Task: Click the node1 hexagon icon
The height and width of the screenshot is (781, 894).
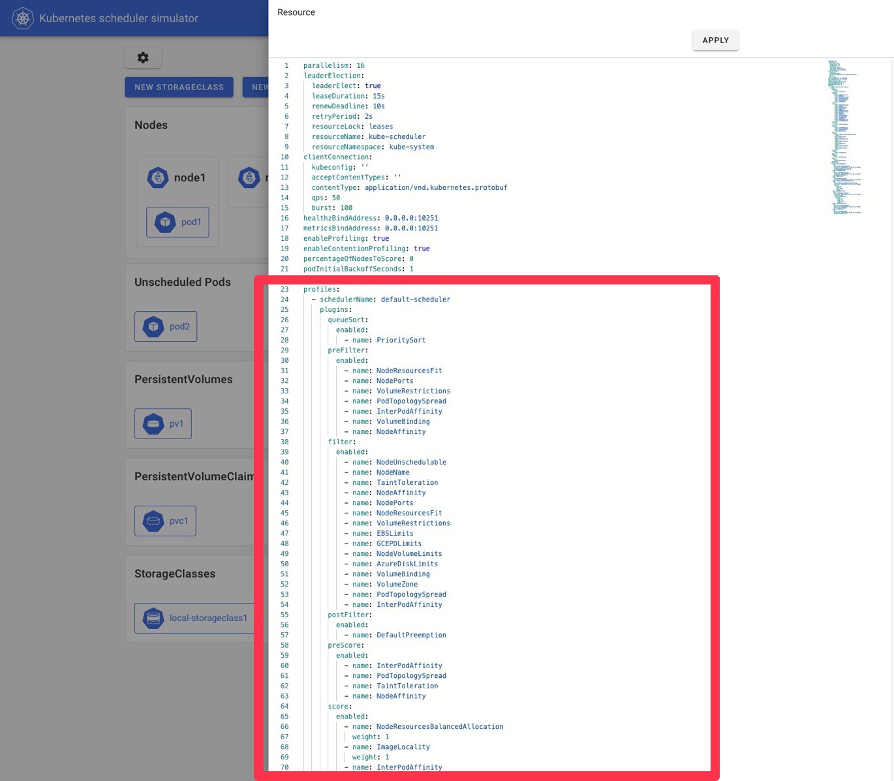Action: [x=158, y=177]
